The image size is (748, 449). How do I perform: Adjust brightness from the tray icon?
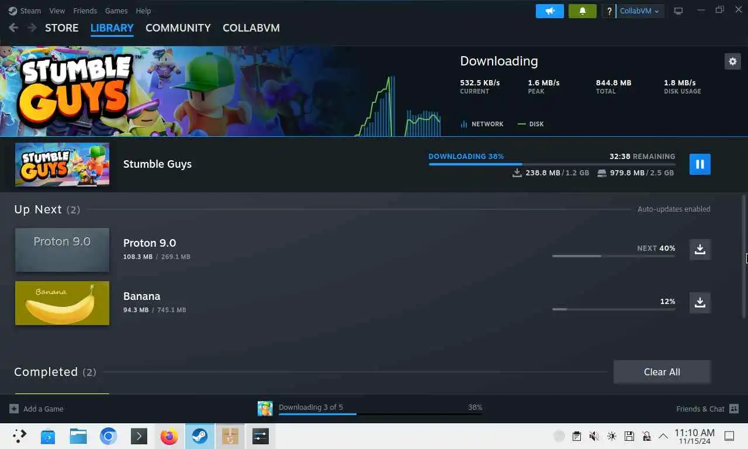(x=611, y=436)
